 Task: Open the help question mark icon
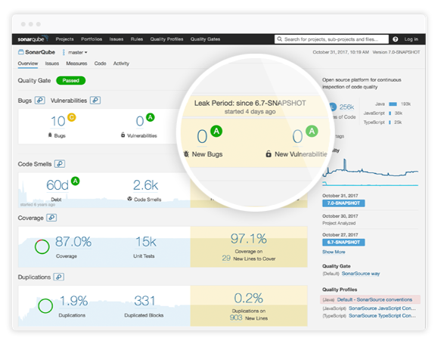395,39
